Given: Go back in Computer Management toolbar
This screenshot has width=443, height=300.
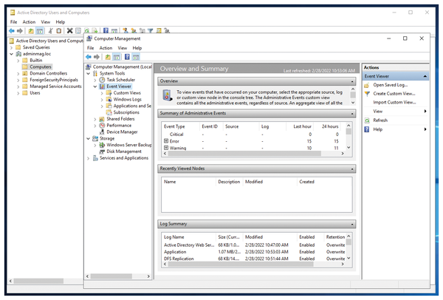Looking at the screenshot, I should tap(89, 57).
